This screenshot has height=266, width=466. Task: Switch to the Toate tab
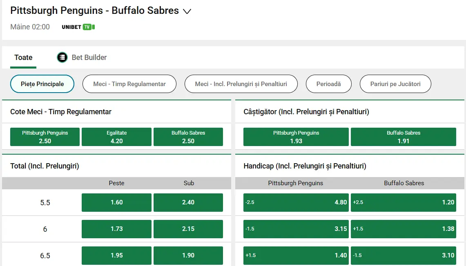(x=23, y=58)
